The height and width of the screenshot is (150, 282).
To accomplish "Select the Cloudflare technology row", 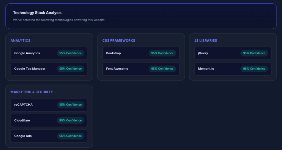I will pyautogui.click(x=22, y=120).
